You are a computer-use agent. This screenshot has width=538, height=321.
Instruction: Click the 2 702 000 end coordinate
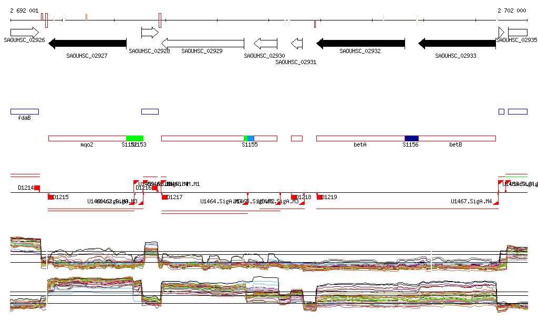(512, 11)
